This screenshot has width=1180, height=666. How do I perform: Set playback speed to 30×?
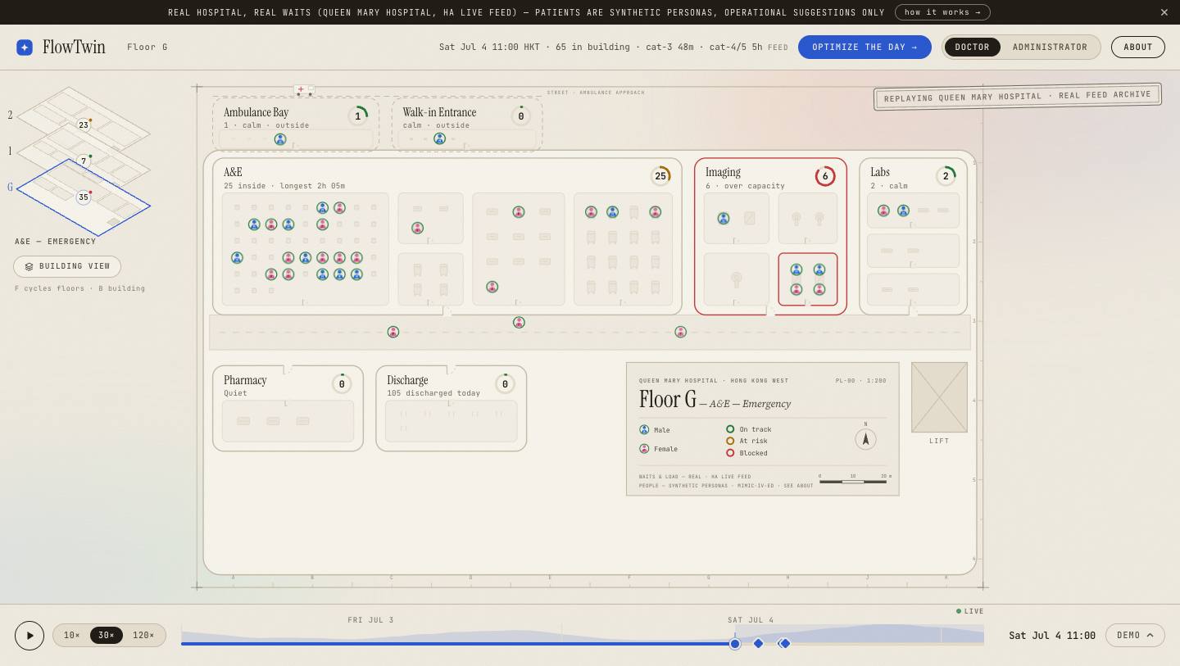point(107,636)
